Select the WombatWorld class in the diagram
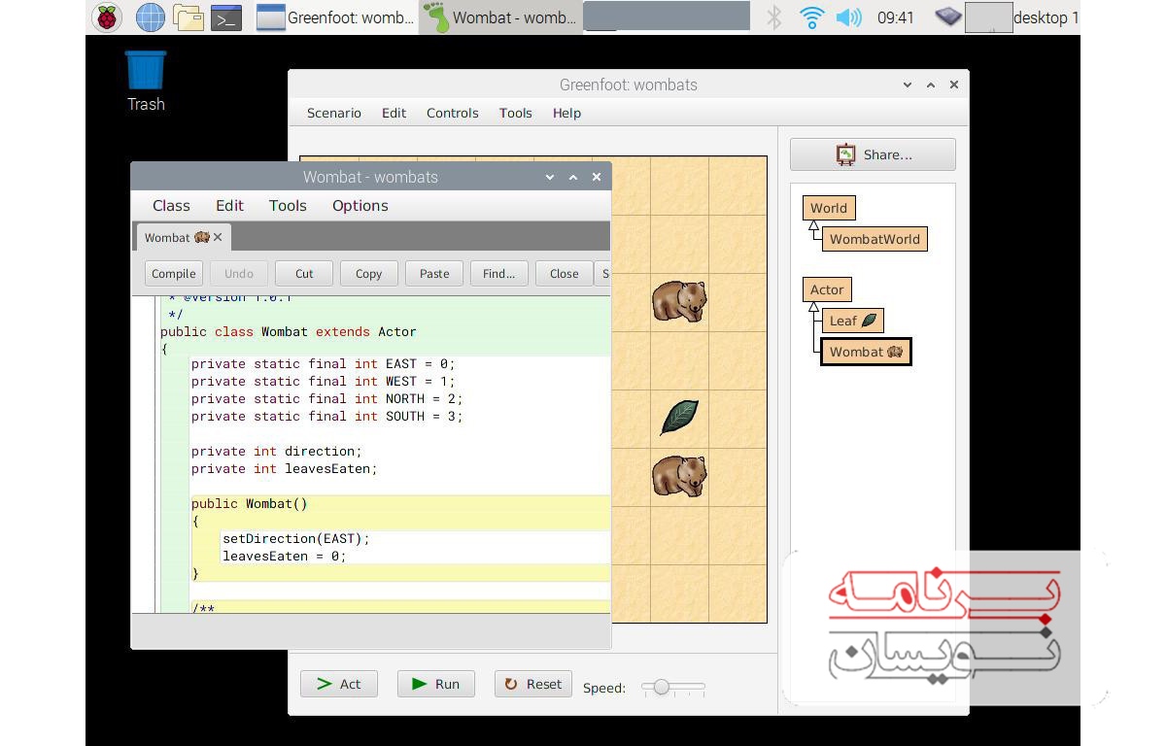Screen dimensions: 1166x746 click(x=874, y=239)
